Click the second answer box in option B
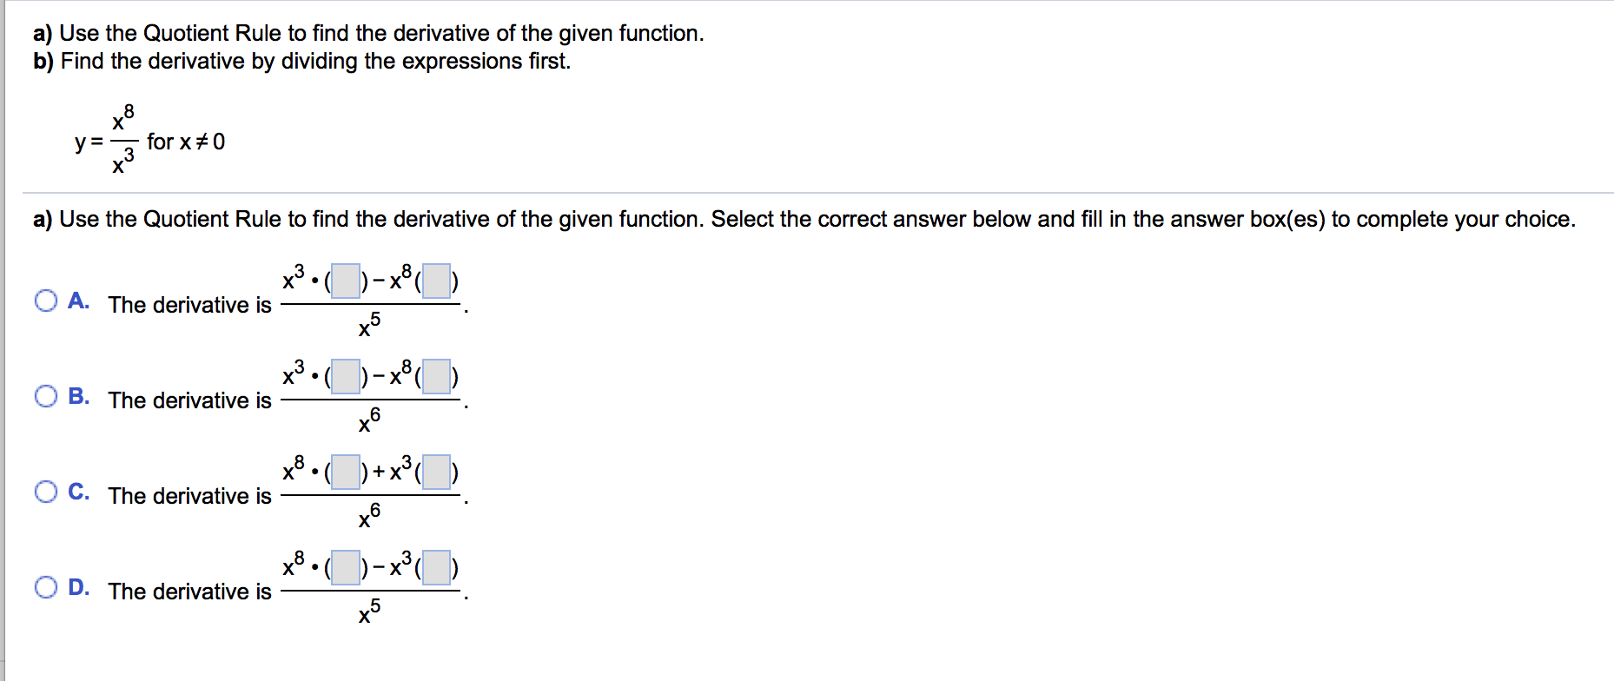This screenshot has width=1614, height=681. pyautogui.click(x=436, y=377)
